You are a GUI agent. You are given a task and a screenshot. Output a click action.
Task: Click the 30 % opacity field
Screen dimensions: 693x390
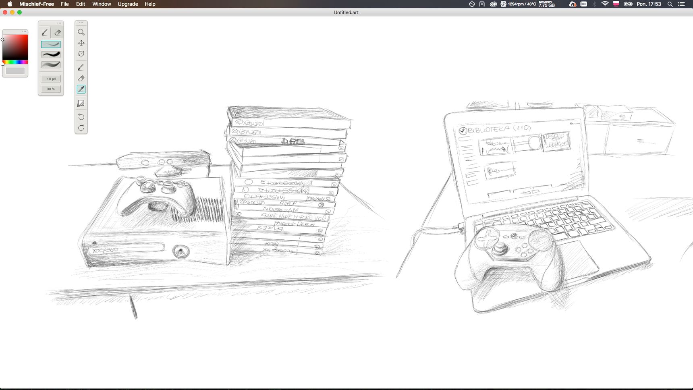tap(51, 89)
